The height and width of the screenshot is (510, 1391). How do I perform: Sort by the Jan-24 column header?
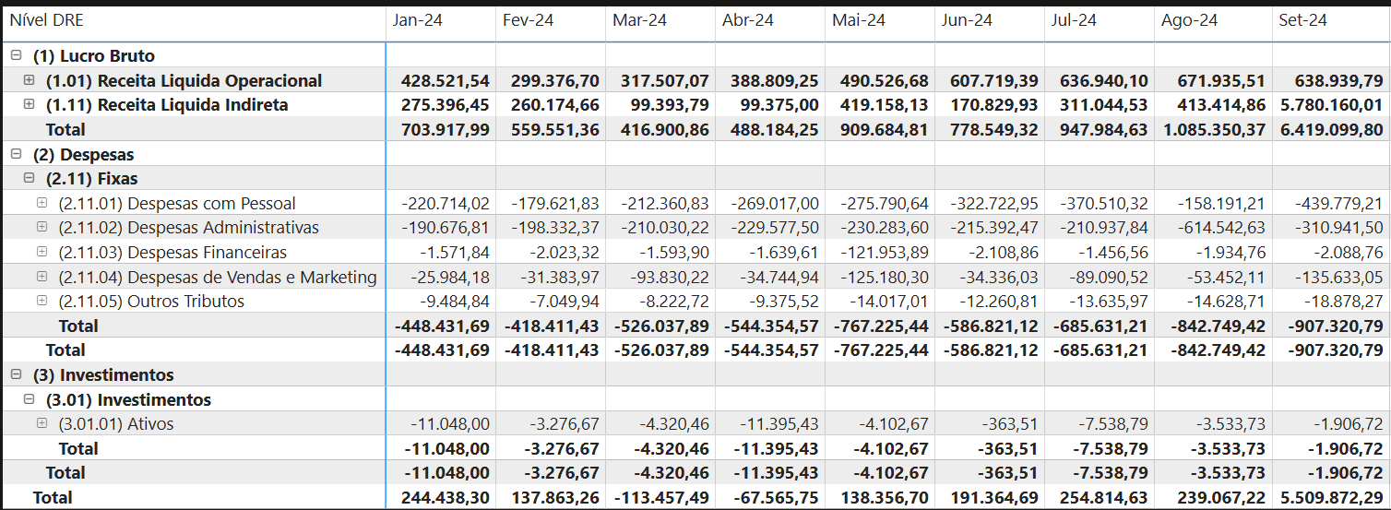tap(417, 20)
